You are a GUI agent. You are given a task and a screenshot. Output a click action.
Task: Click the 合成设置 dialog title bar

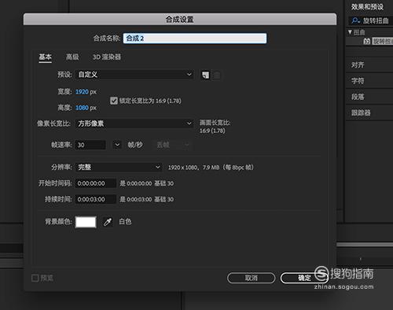(x=180, y=20)
